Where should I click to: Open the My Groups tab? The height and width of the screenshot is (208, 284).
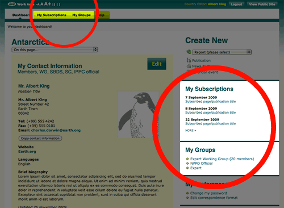tap(81, 15)
